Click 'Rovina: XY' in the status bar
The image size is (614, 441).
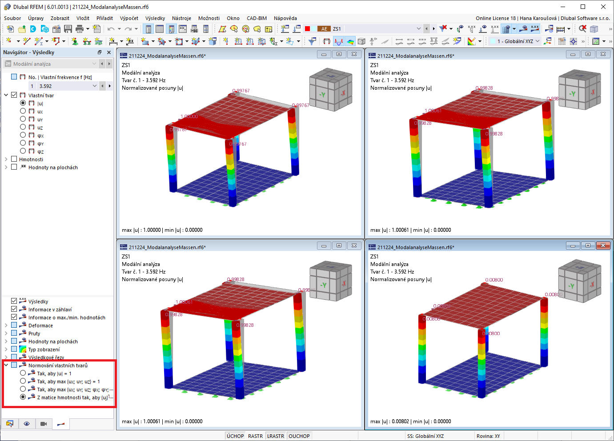(x=488, y=436)
